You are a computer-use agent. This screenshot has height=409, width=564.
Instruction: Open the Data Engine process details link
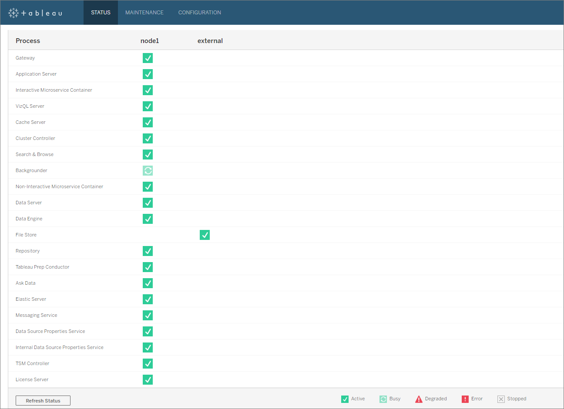pos(29,219)
